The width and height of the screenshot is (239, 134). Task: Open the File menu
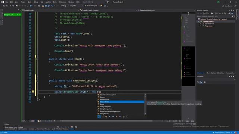7,2
